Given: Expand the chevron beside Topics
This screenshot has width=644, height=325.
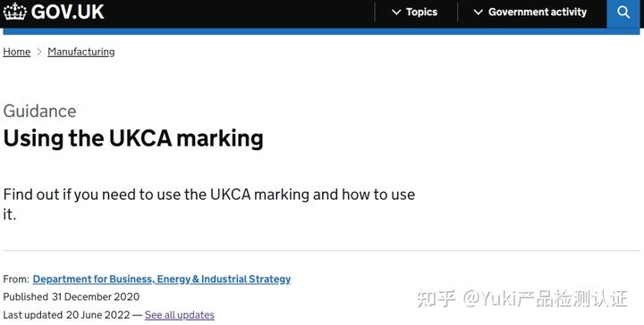Looking at the screenshot, I should click(x=396, y=12).
